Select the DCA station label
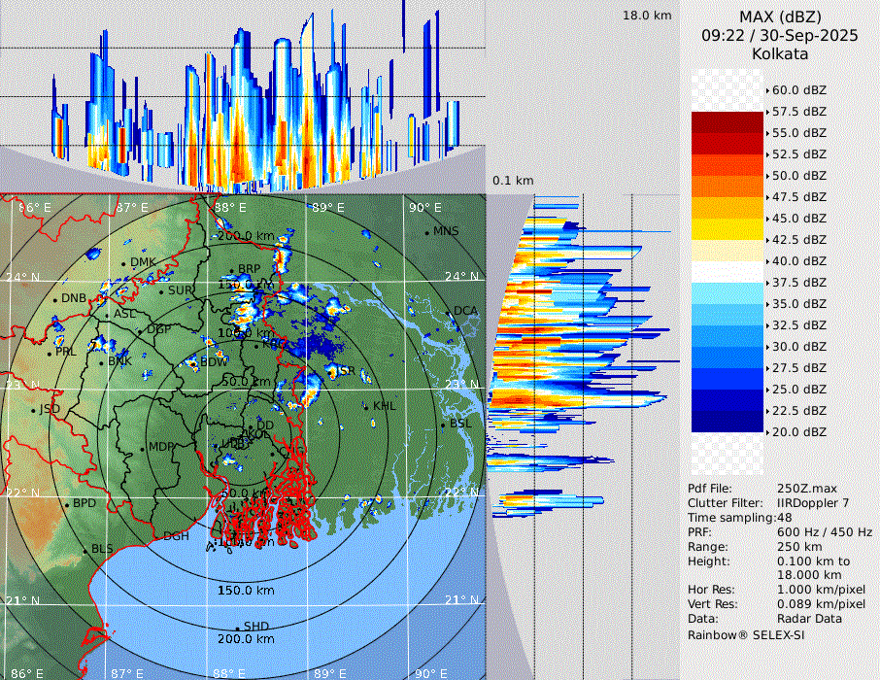This screenshot has height=680, width=880. (x=465, y=311)
